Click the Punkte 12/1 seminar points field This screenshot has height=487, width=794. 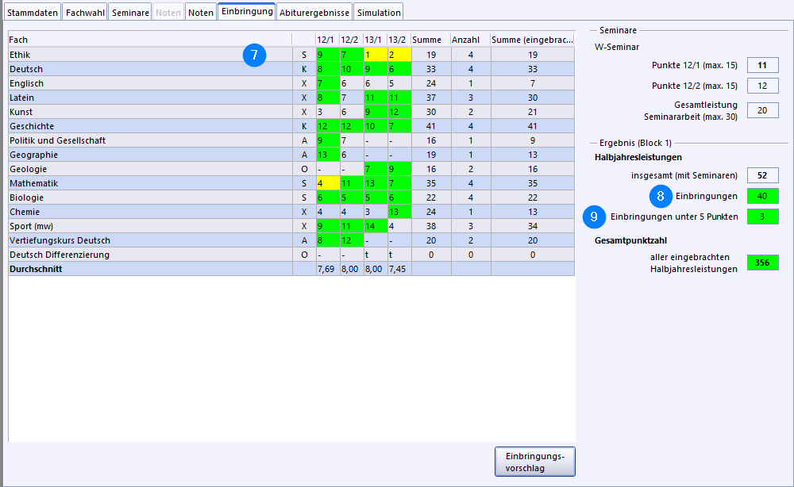(x=762, y=66)
